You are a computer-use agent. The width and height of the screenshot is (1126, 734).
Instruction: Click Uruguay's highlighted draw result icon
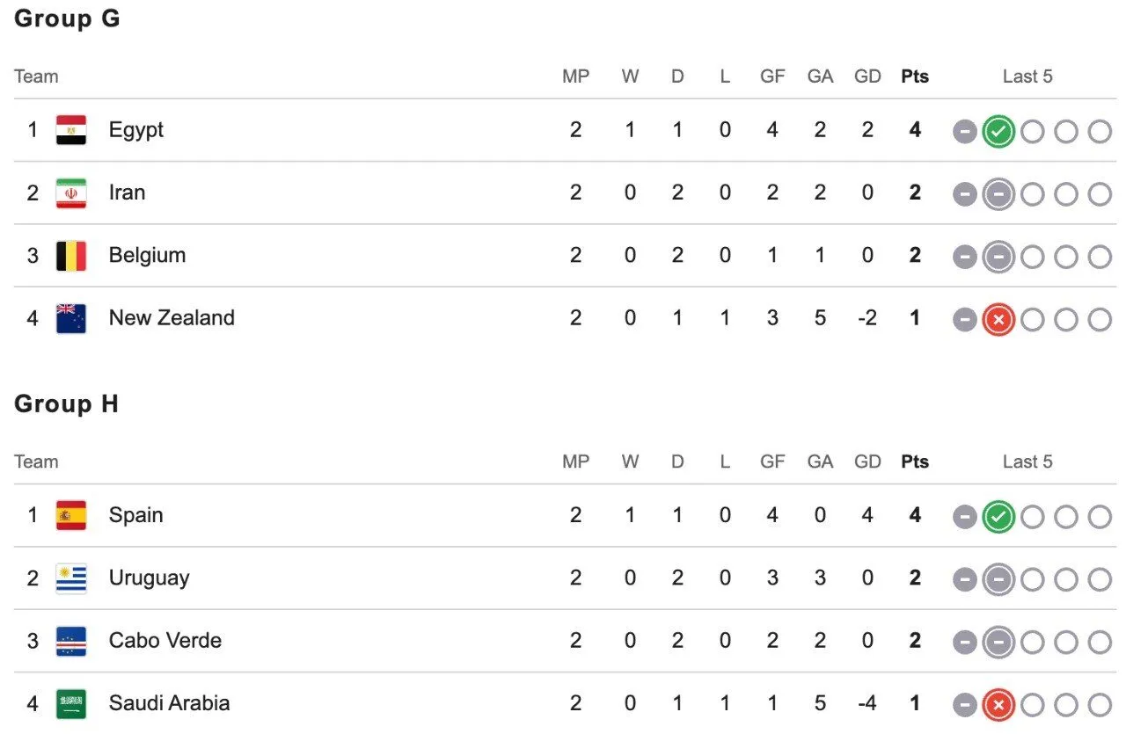tap(998, 579)
